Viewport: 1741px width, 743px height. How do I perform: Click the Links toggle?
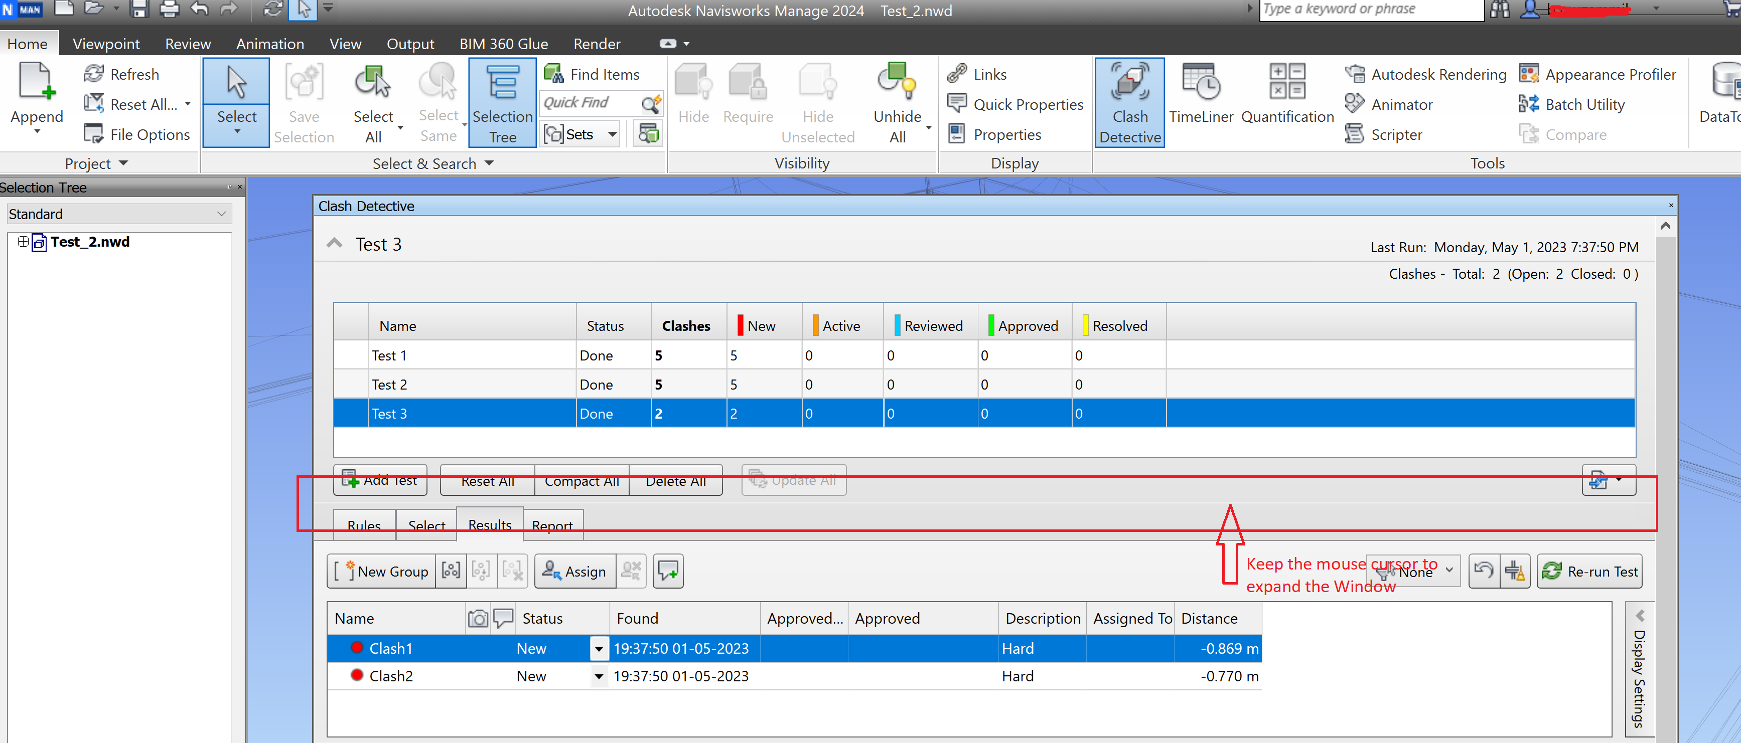point(977,74)
